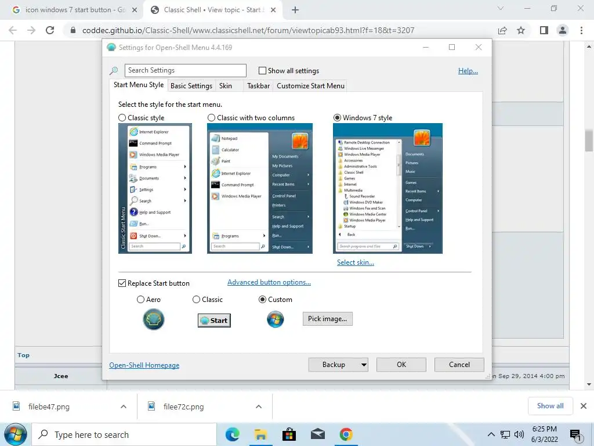The image size is (594, 446).
Task: Open the Backup button dropdown arrow
Action: (x=364, y=365)
